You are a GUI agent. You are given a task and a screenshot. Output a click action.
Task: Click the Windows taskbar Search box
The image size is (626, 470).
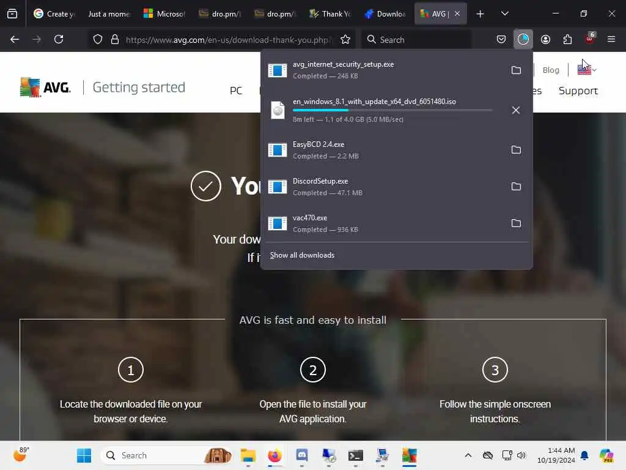167,455
